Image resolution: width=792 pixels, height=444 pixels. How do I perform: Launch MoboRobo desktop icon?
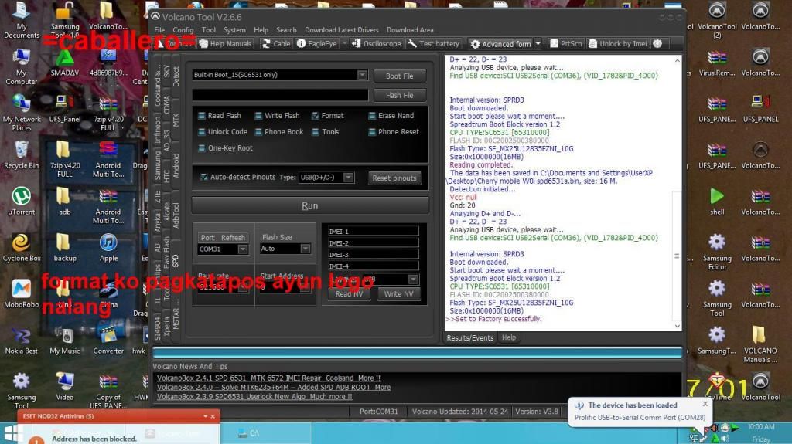[x=21, y=294]
